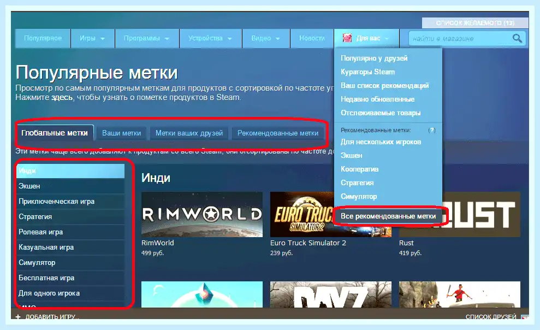Click the search magnifier icon
This screenshot has width=540, height=330.
[x=517, y=38]
